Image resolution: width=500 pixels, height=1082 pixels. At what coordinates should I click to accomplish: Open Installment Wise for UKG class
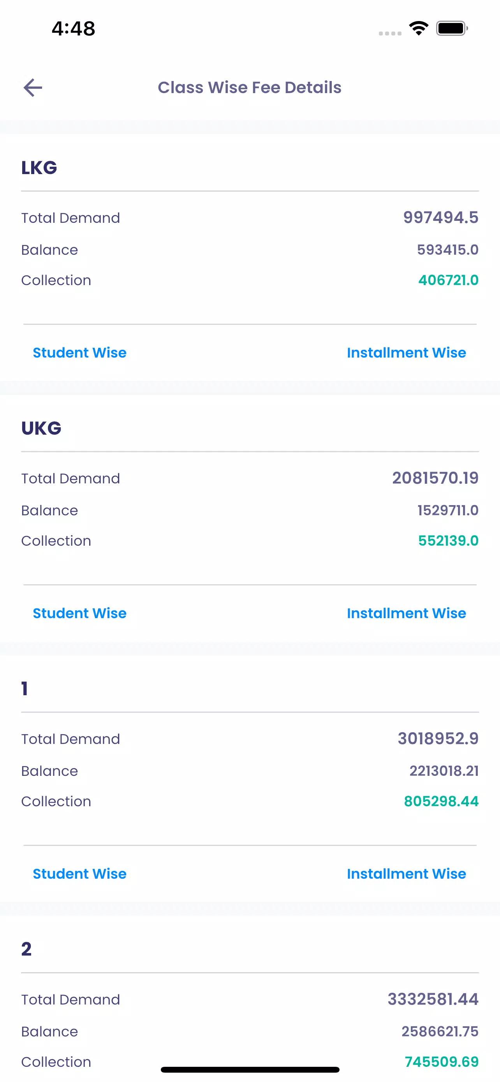(406, 613)
